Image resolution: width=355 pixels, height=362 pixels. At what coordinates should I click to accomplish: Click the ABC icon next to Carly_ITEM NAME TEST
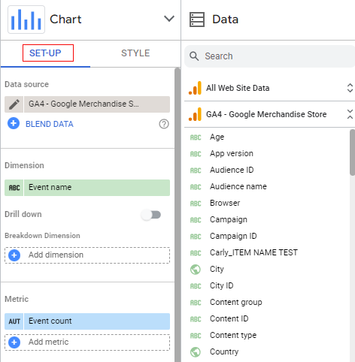(196, 253)
